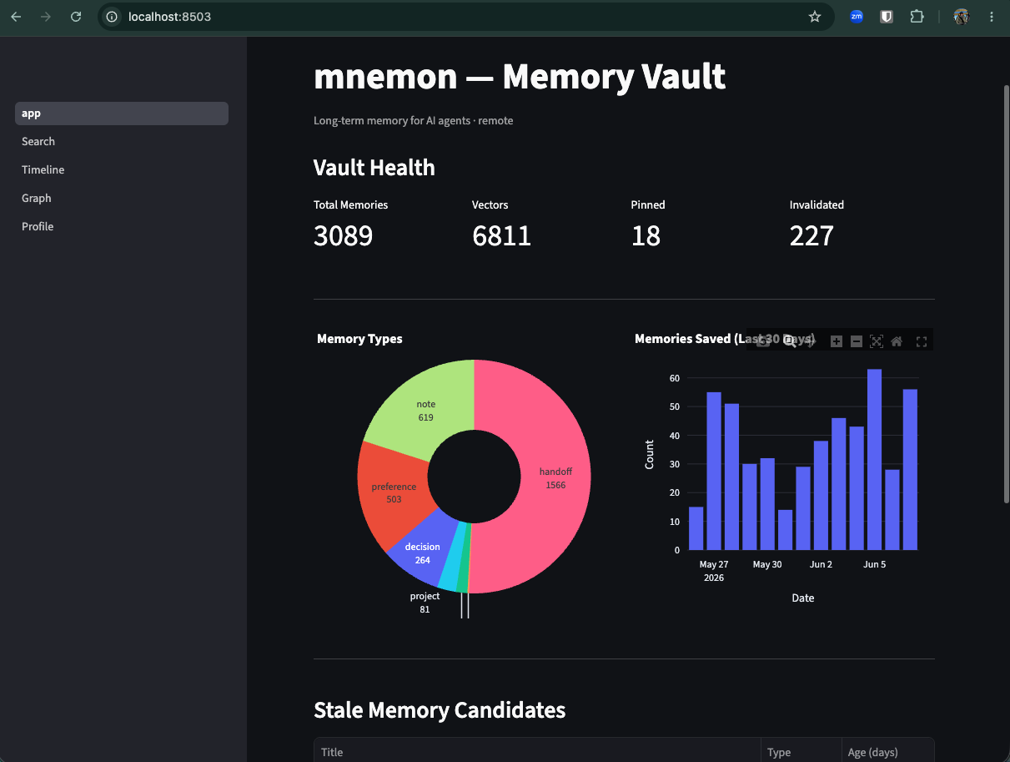The image size is (1010, 762).
Task: View site information icon
Action: click(x=112, y=17)
